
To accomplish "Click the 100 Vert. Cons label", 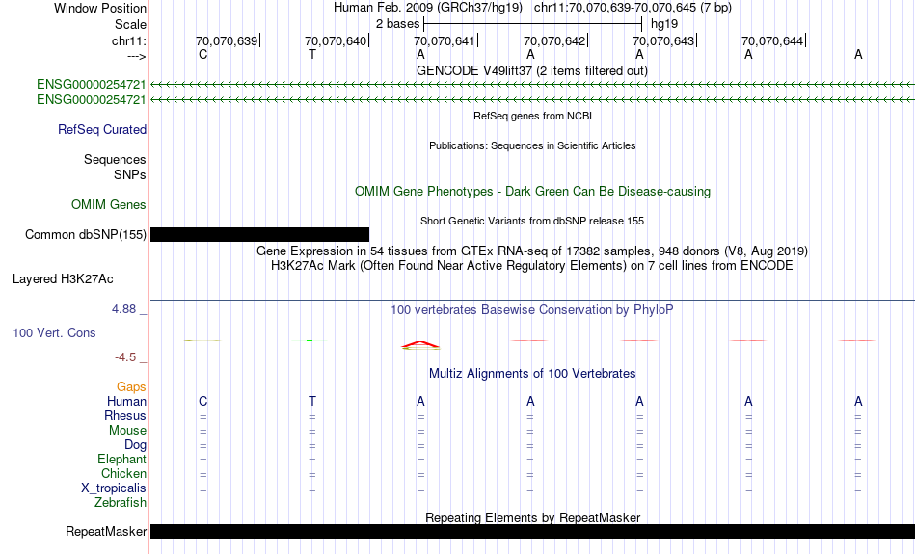I will [x=54, y=332].
